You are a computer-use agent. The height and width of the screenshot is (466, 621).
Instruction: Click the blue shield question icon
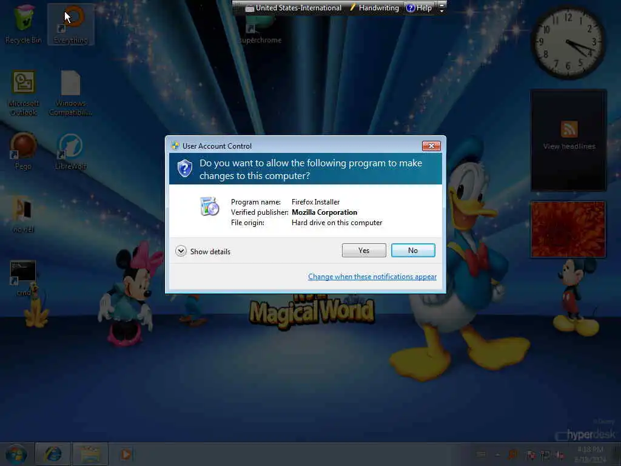click(184, 169)
